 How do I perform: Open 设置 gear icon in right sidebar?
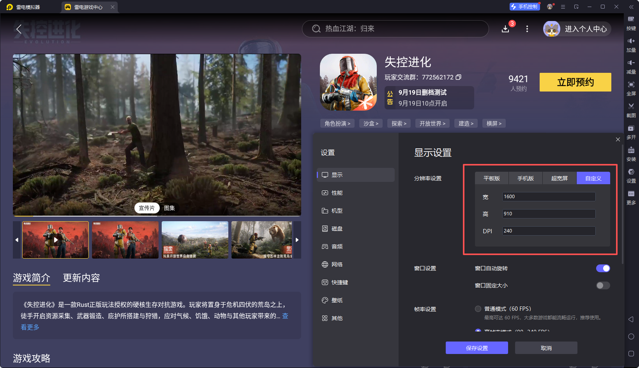coord(631,176)
